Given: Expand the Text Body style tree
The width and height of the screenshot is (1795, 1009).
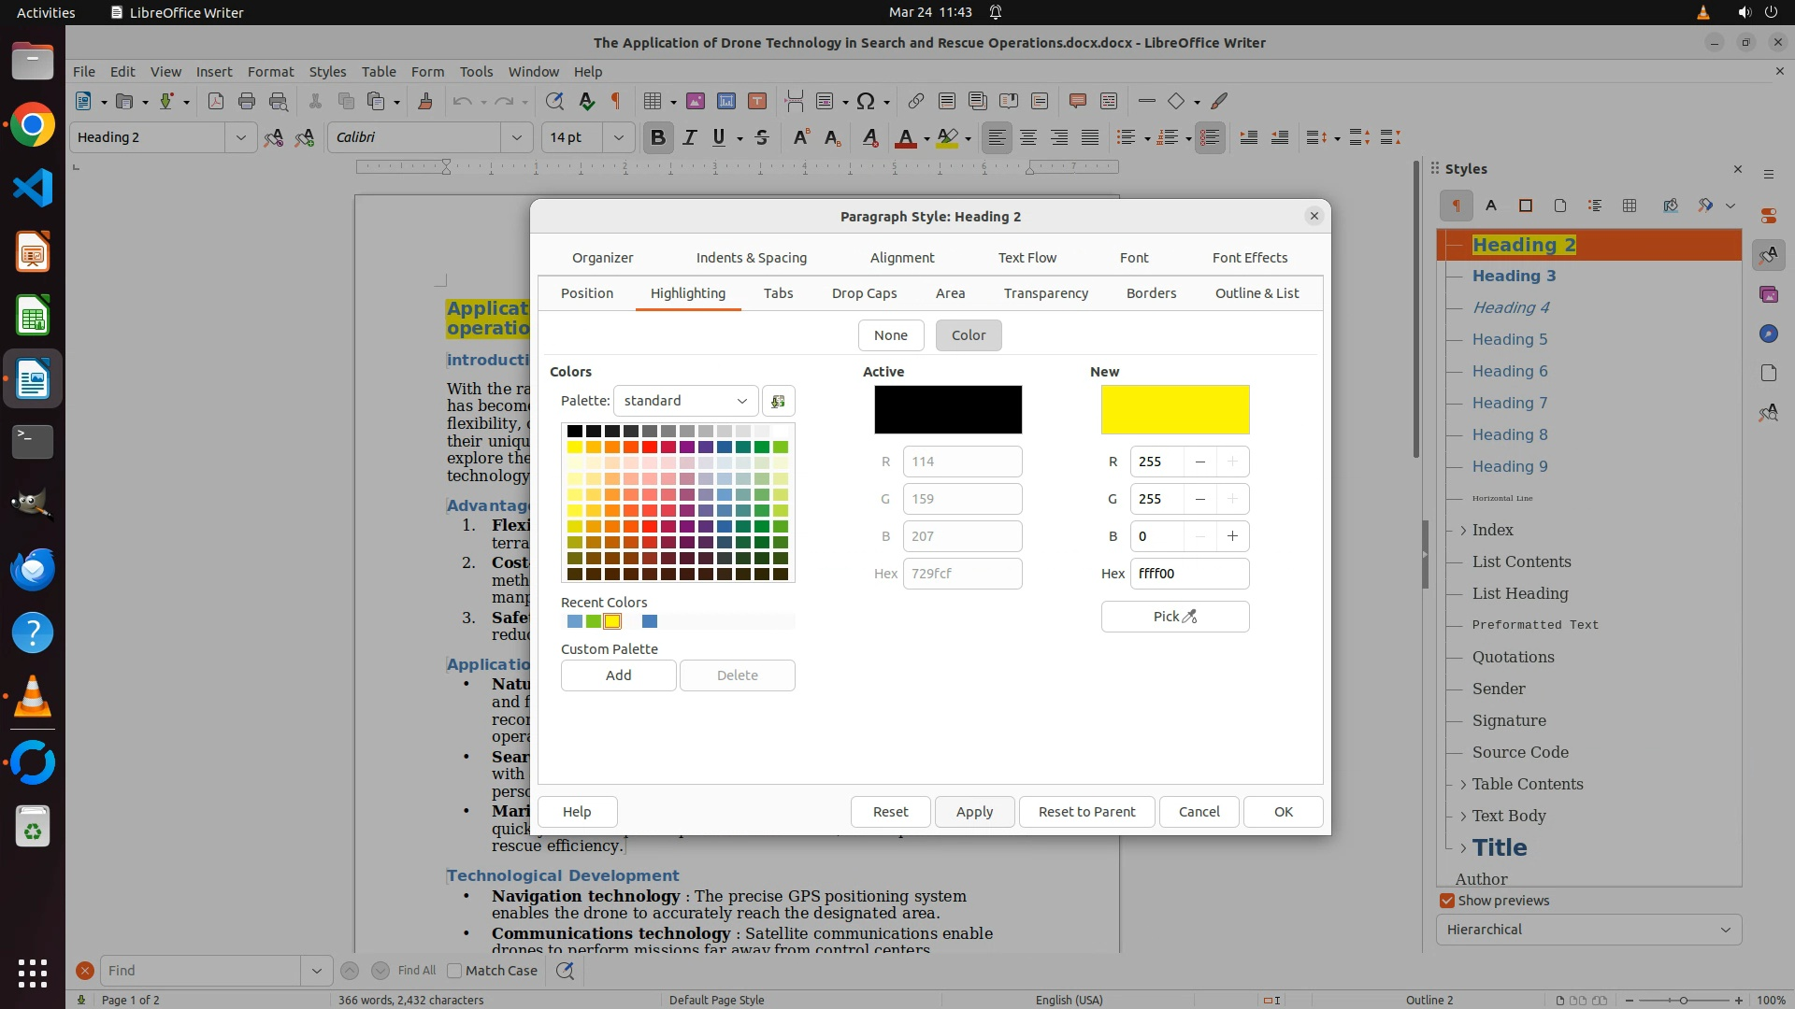Looking at the screenshot, I should tap(1463, 816).
